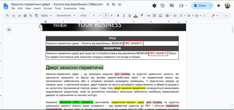Toggle underline formatting

(x=129, y=15)
